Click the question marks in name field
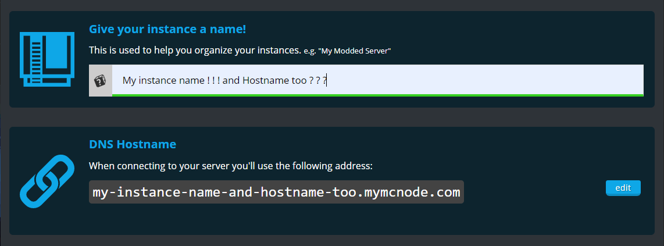 click(316, 80)
